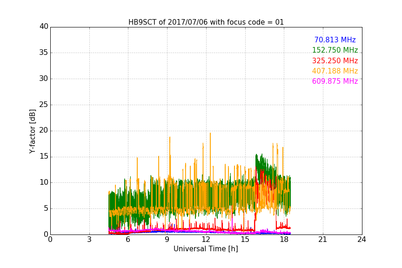The image size is (402, 268).
Task: Click the x-axis tick label 24
Action: click(362, 240)
